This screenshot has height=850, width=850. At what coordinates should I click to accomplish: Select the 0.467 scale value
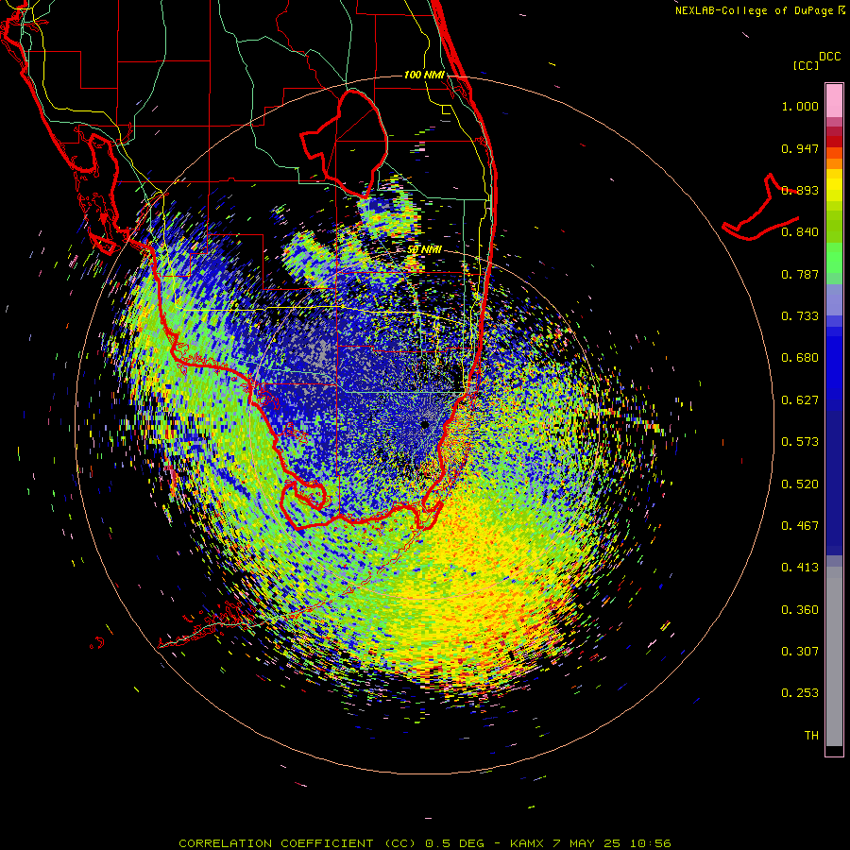[800, 526]
